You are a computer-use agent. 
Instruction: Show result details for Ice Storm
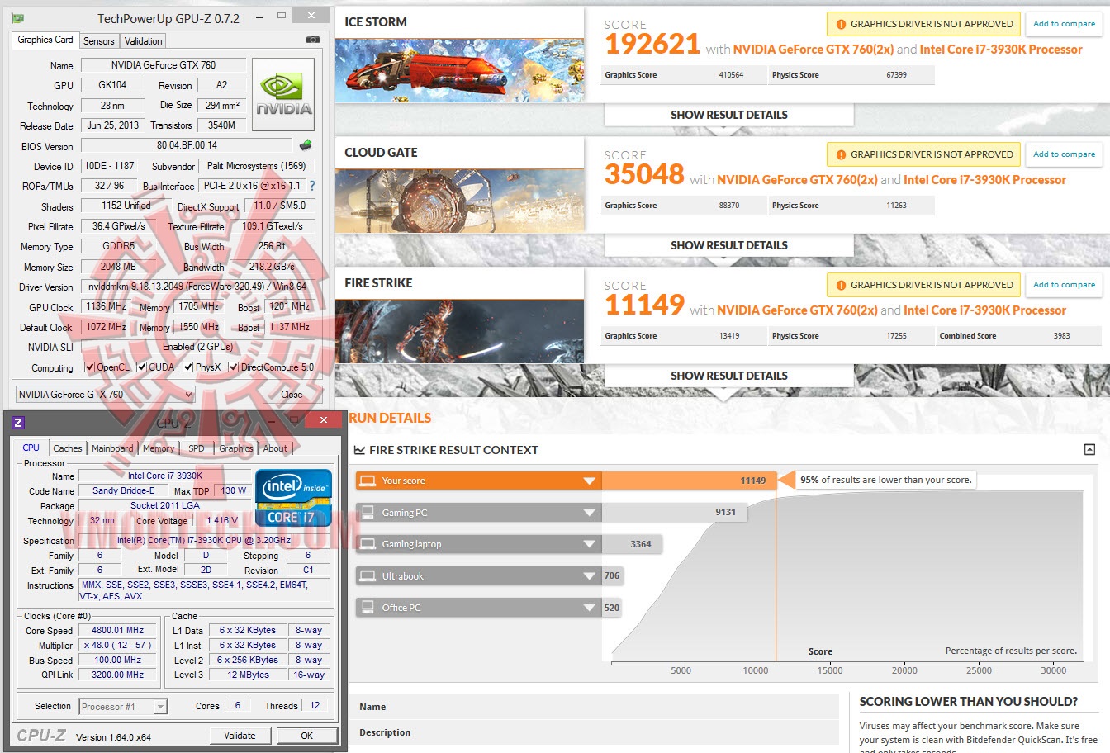click(729, 115)
